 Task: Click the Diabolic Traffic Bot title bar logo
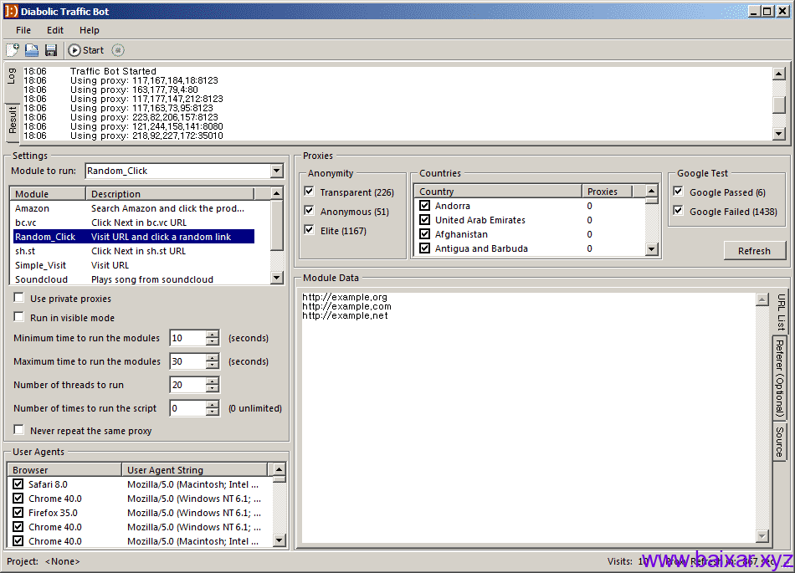point(10,10)
